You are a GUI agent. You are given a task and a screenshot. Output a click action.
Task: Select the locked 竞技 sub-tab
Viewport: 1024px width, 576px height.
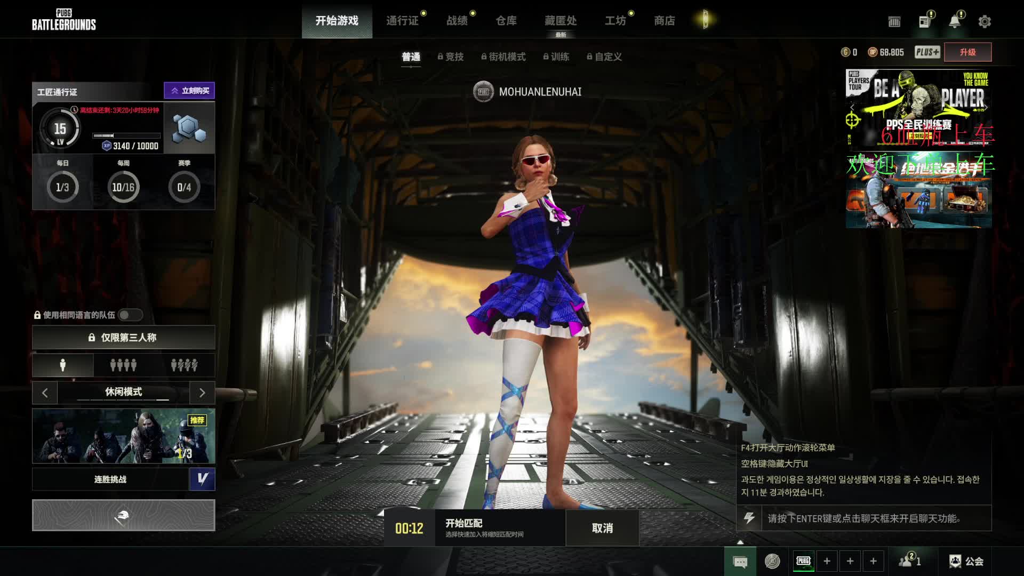point(451,57)
